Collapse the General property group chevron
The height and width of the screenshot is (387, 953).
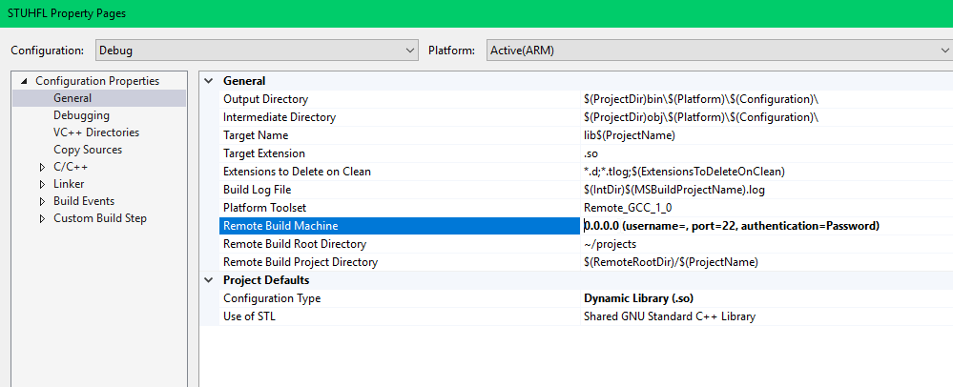[209, 81]
